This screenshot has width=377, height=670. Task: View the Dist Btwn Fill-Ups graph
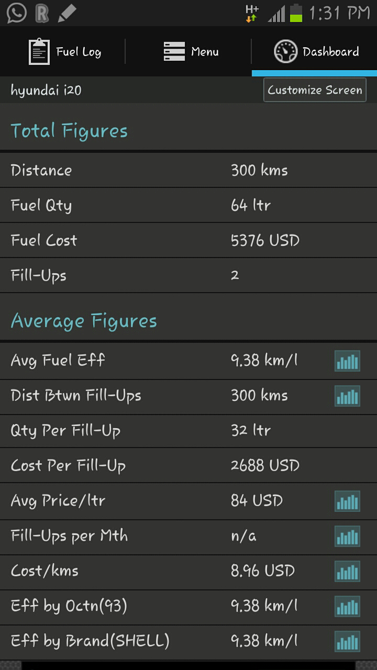[347, 396]
